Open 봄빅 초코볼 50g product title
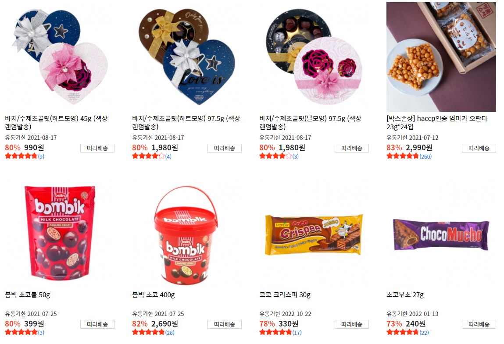Viewport: 504px width, 344px height. 28,294
